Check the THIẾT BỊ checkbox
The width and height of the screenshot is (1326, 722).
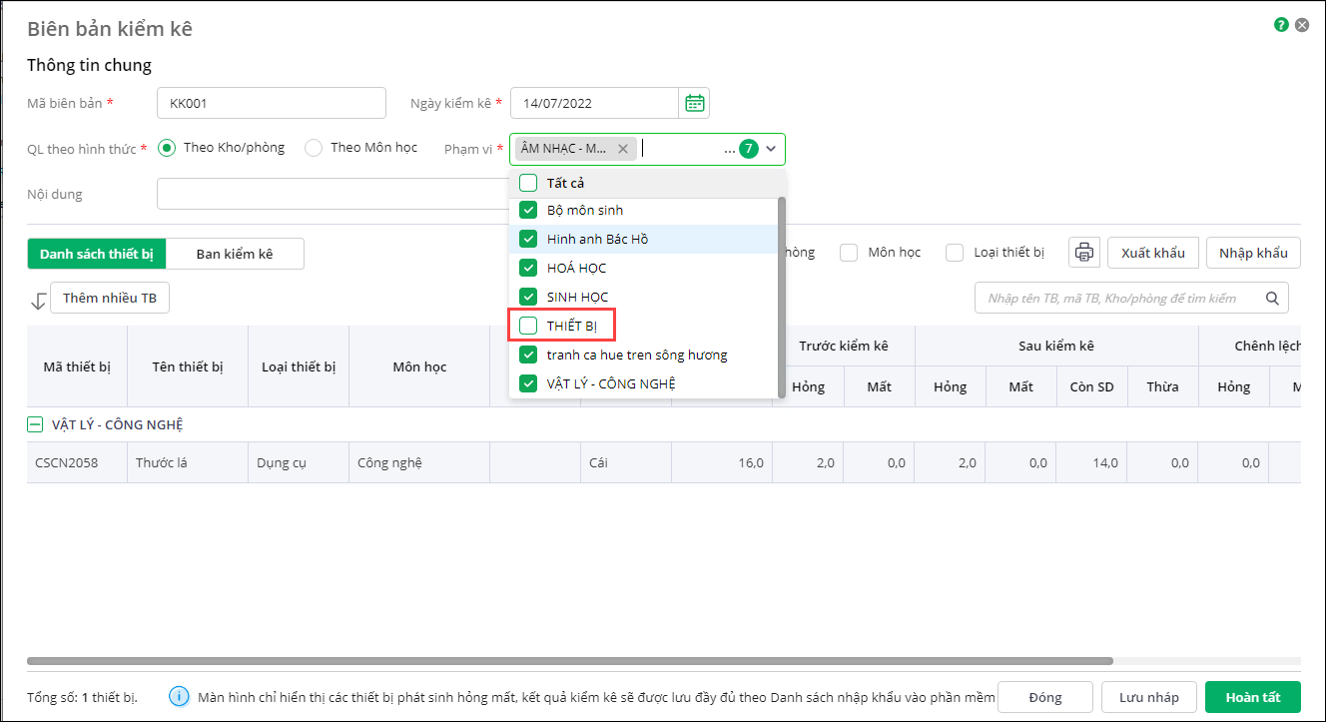tap(528, 326)
